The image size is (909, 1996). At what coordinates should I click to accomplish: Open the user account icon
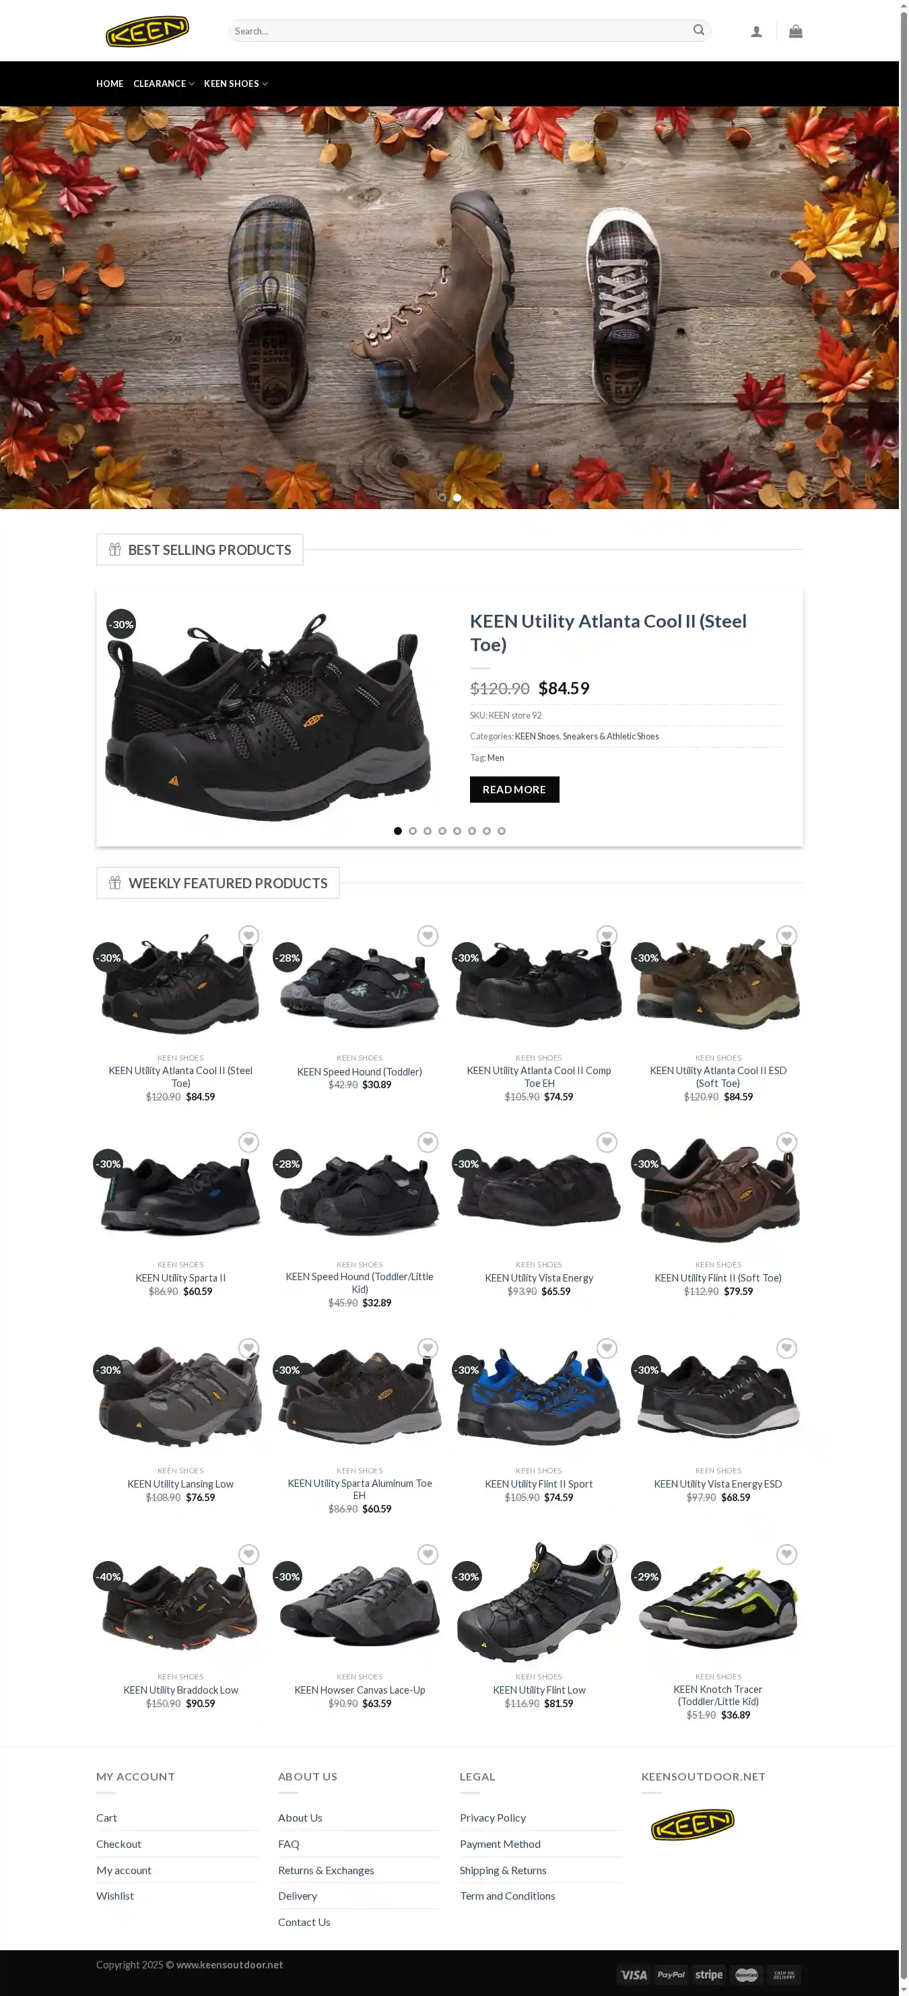pos(756,31)
